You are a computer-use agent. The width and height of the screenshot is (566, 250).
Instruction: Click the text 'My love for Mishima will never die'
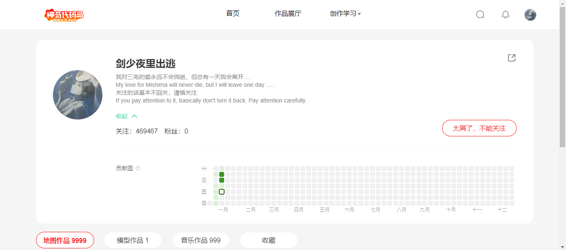(159, 85)
